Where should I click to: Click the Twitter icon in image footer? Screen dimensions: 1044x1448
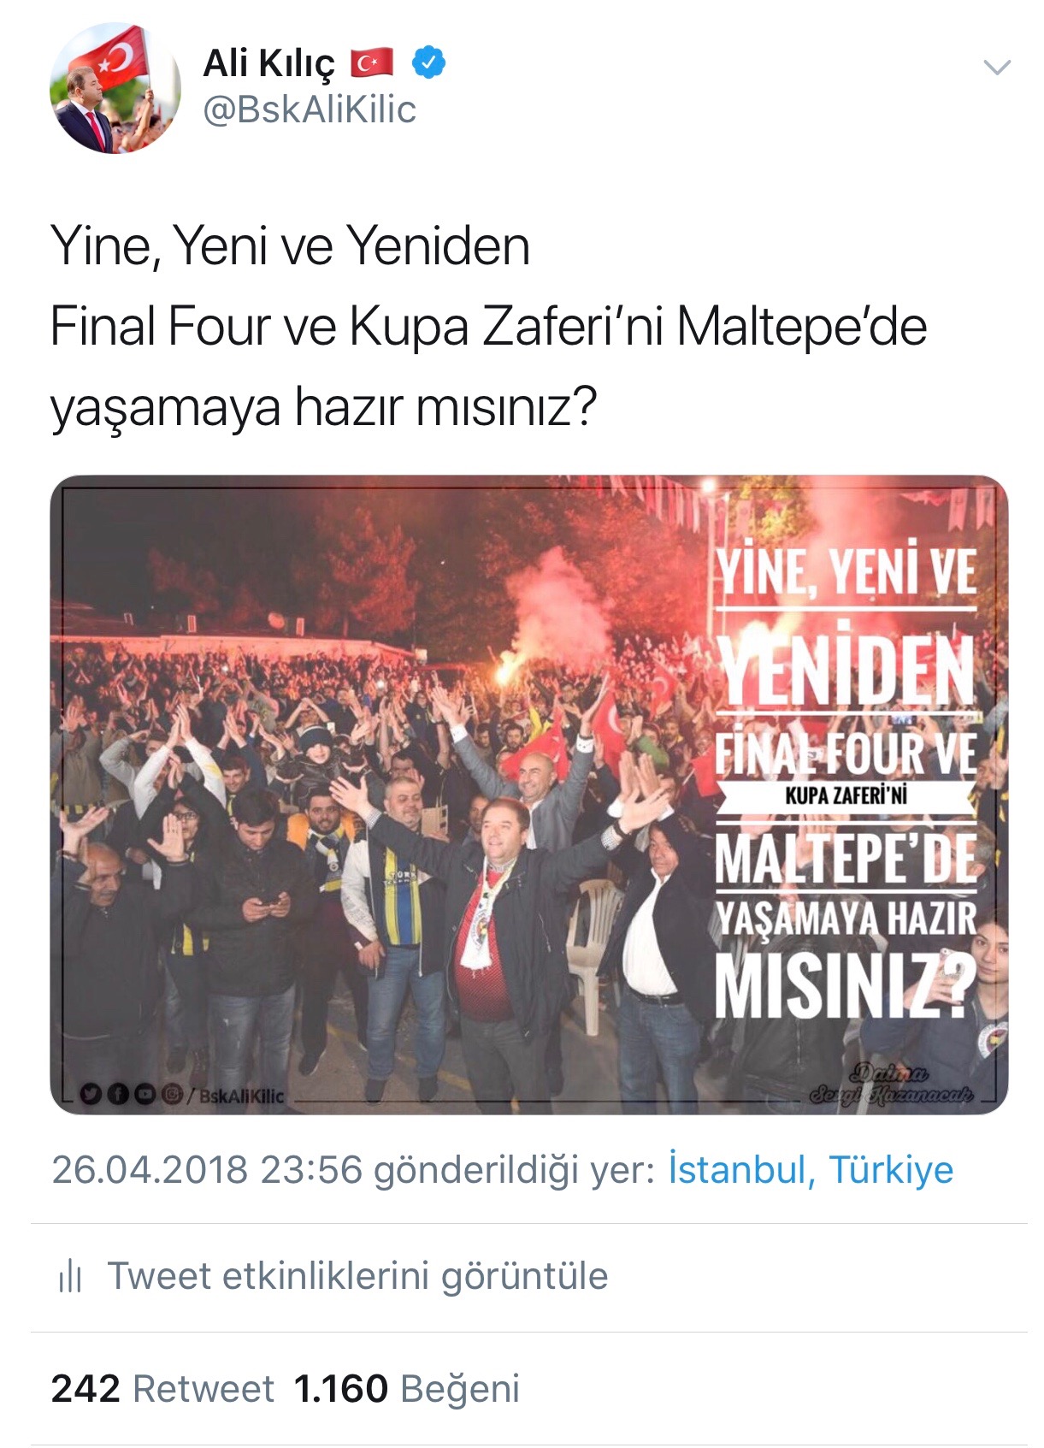tap(90, 1094)
